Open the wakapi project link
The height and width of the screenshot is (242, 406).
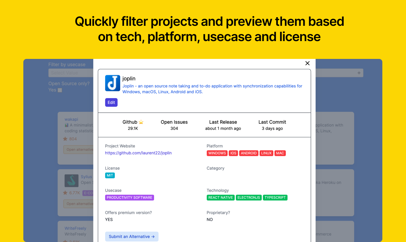(71, 119)
